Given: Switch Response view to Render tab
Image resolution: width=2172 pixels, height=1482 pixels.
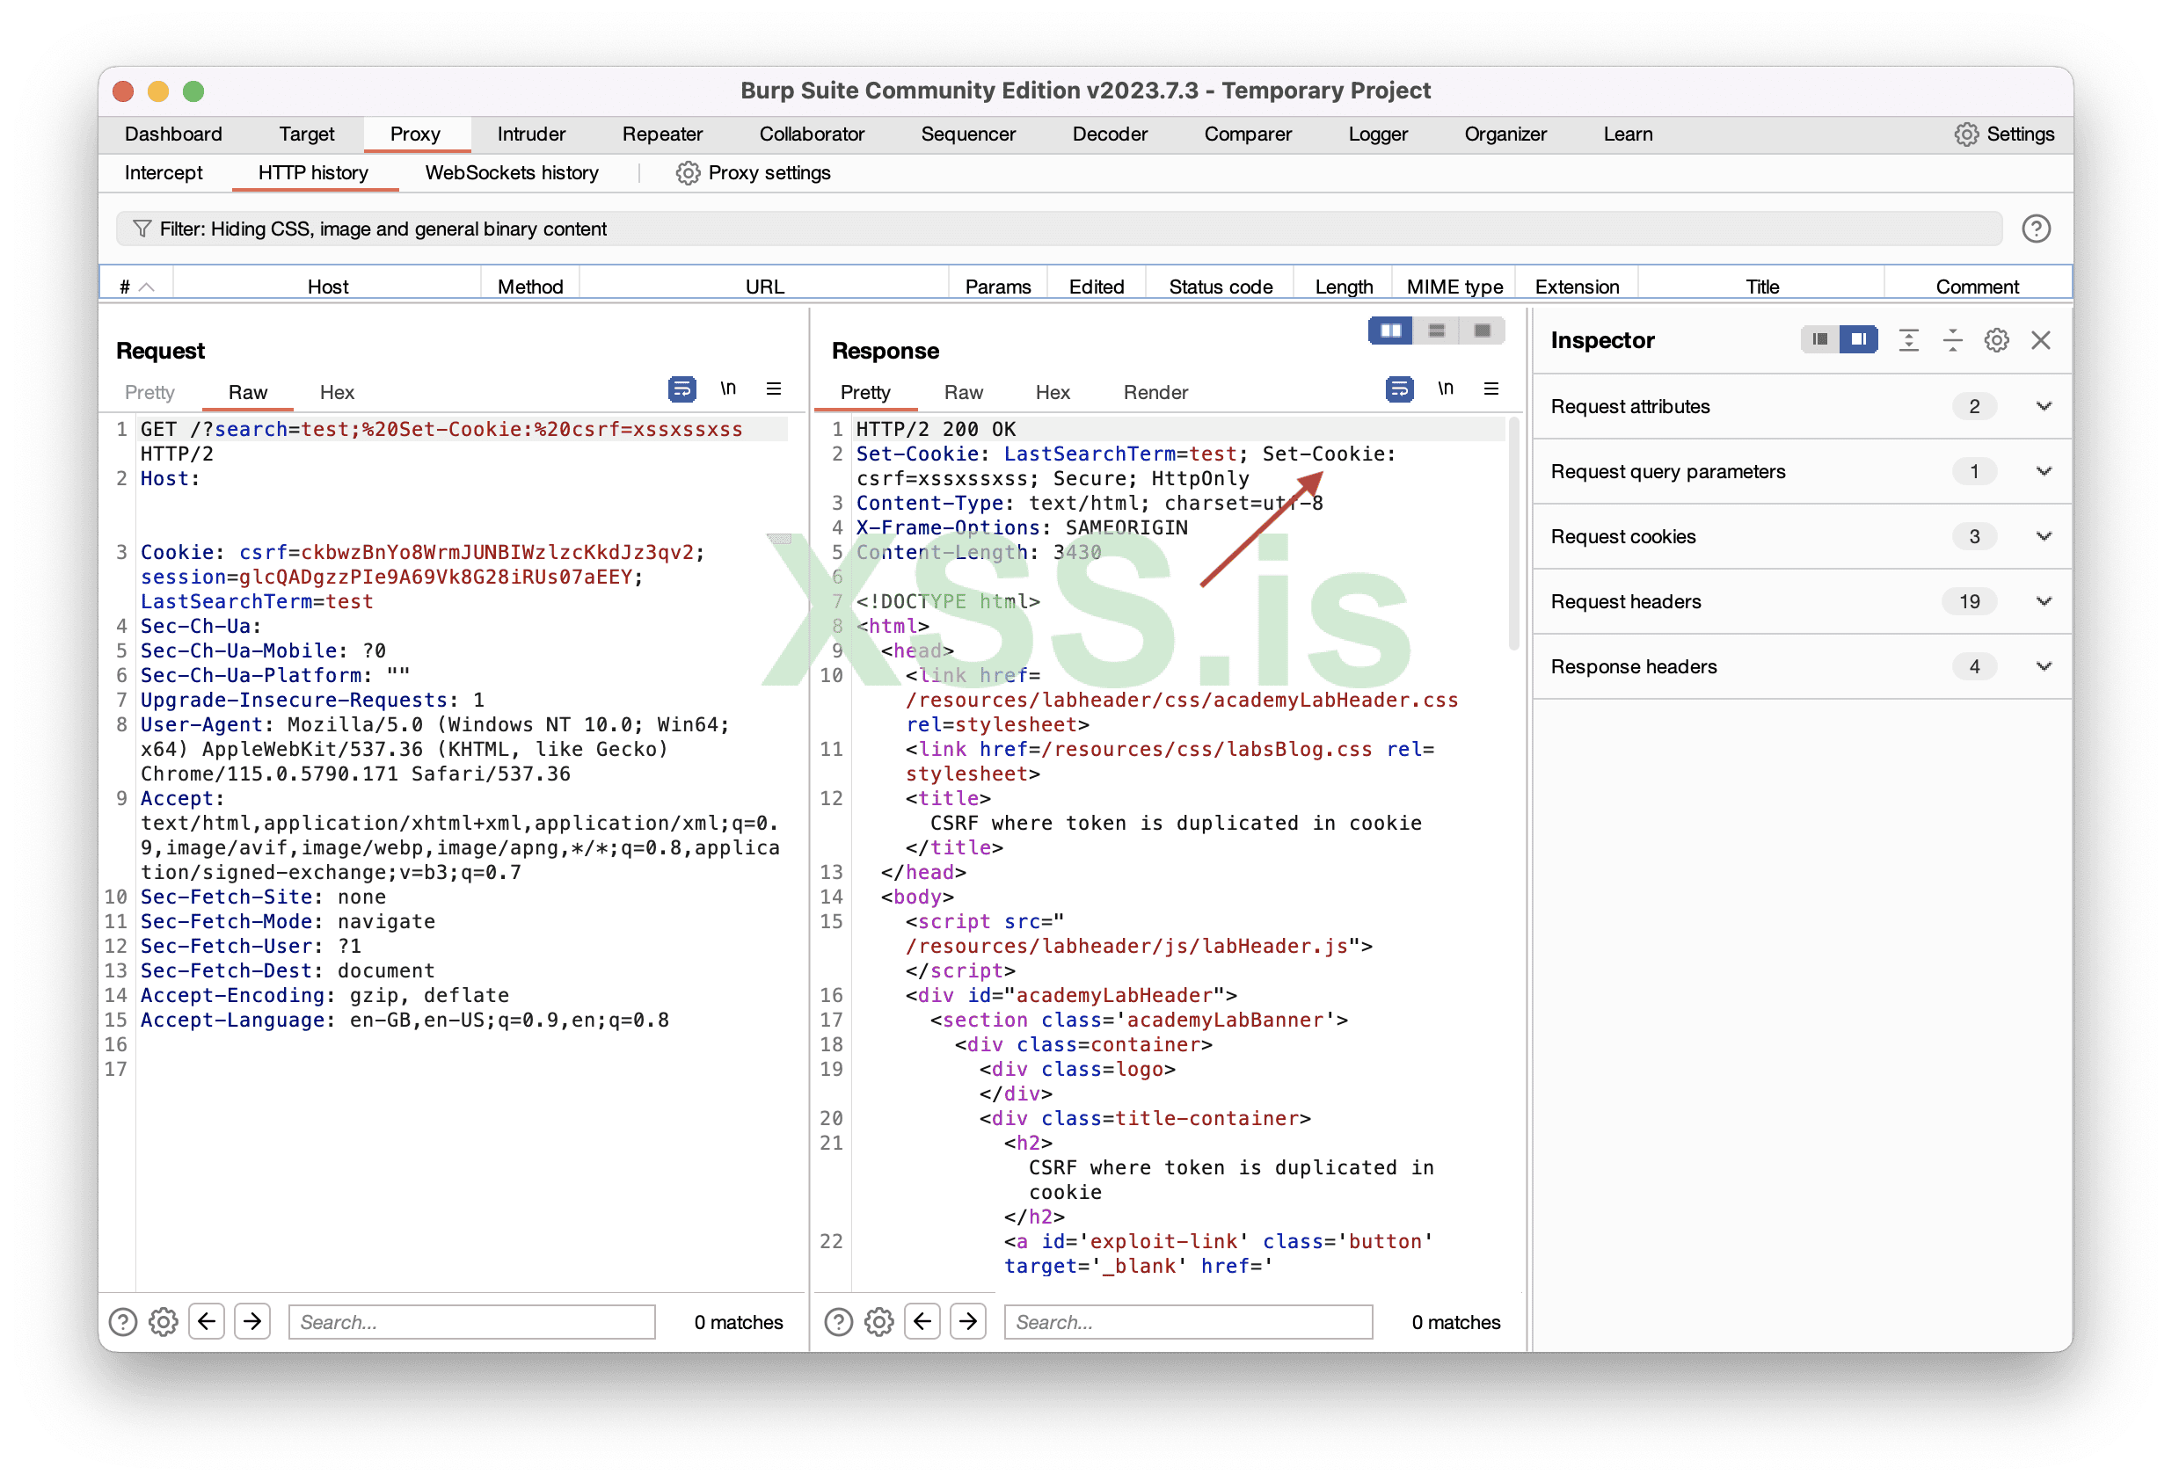Looking at the screenshot, I should 1155,392.
